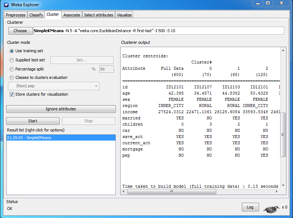Click 'Cluster centroids:' heading text
Screen dimensions: 293x218
(145, 56)
